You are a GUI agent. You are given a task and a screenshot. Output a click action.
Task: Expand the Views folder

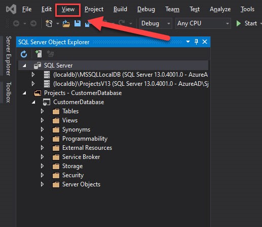pos(42,120)
